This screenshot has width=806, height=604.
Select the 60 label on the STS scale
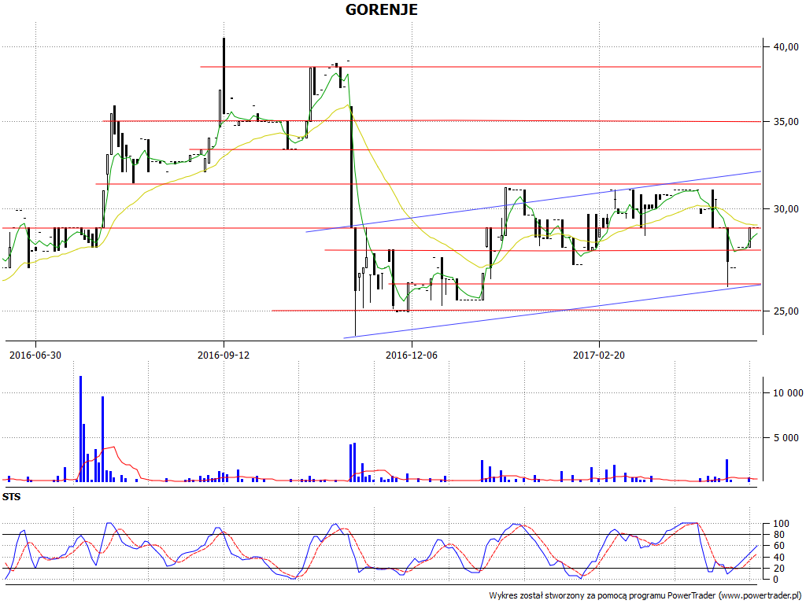778,546
